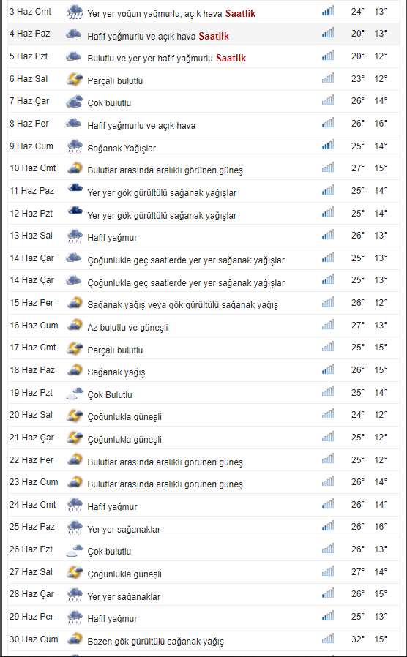407x657 pixels.
Task: Select 'Yer yer sağanaklar' on 25 Haz Paz row
Action: (124, 529)
